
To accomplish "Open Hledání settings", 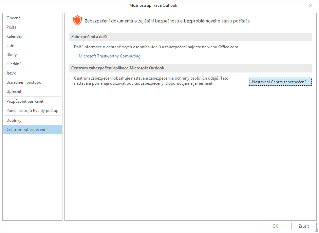I will (32, 64).
